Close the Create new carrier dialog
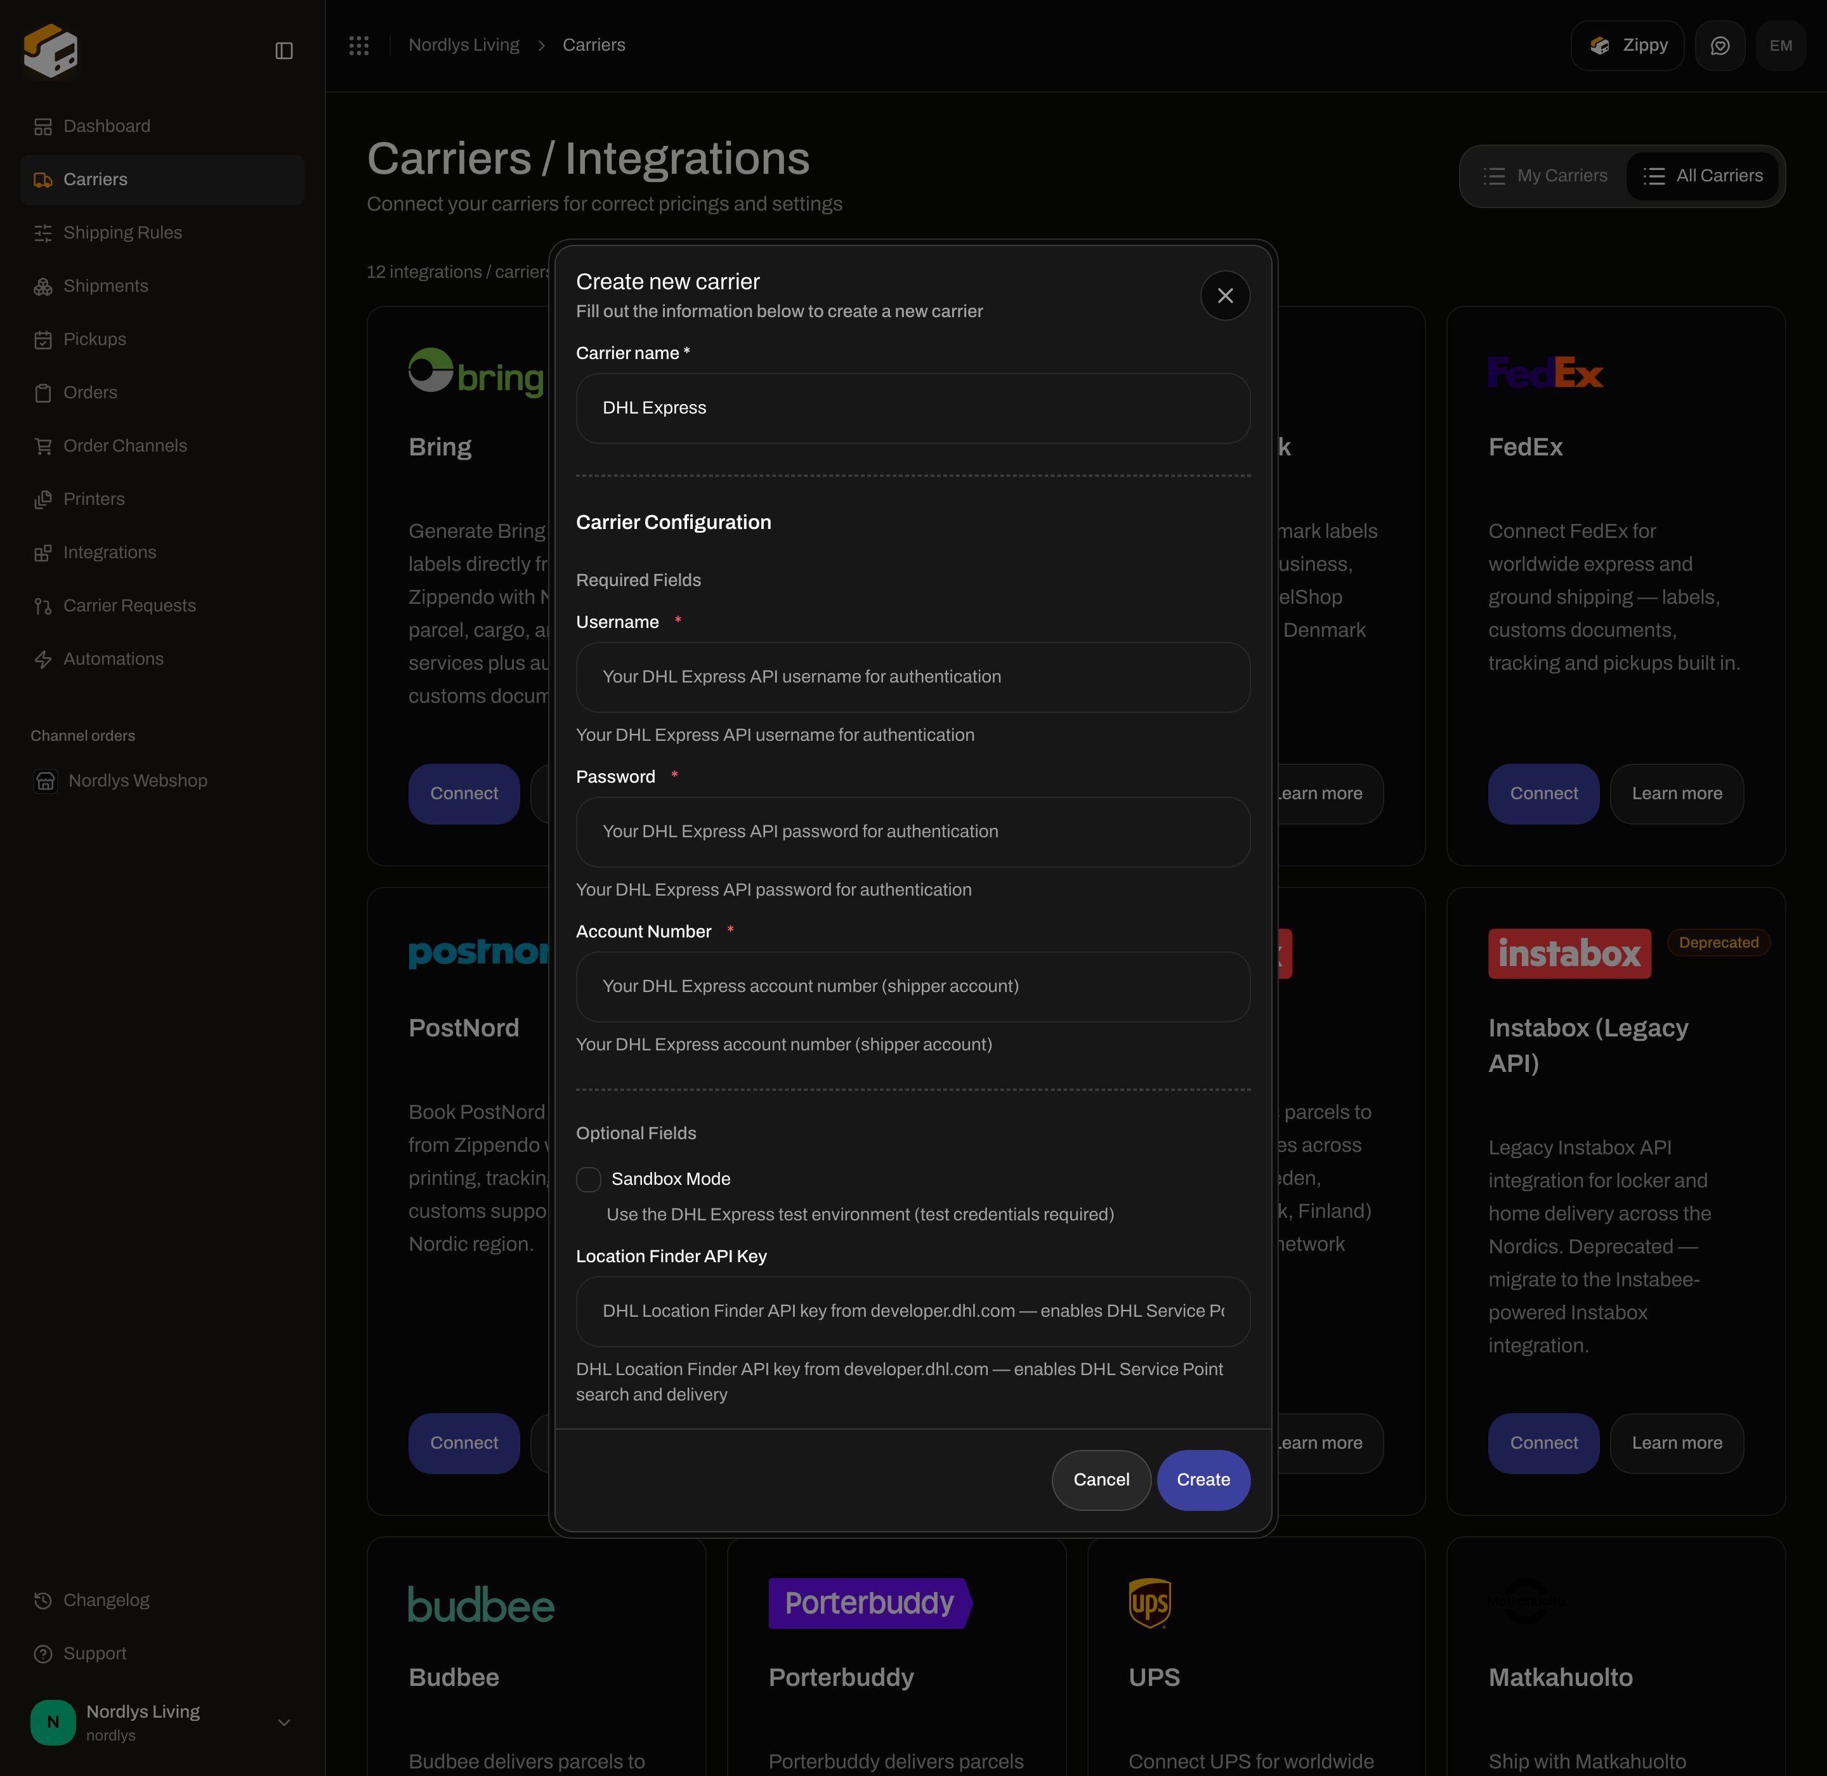This screenshot has width=1827, height=1776. click(x=1225, y=296)
